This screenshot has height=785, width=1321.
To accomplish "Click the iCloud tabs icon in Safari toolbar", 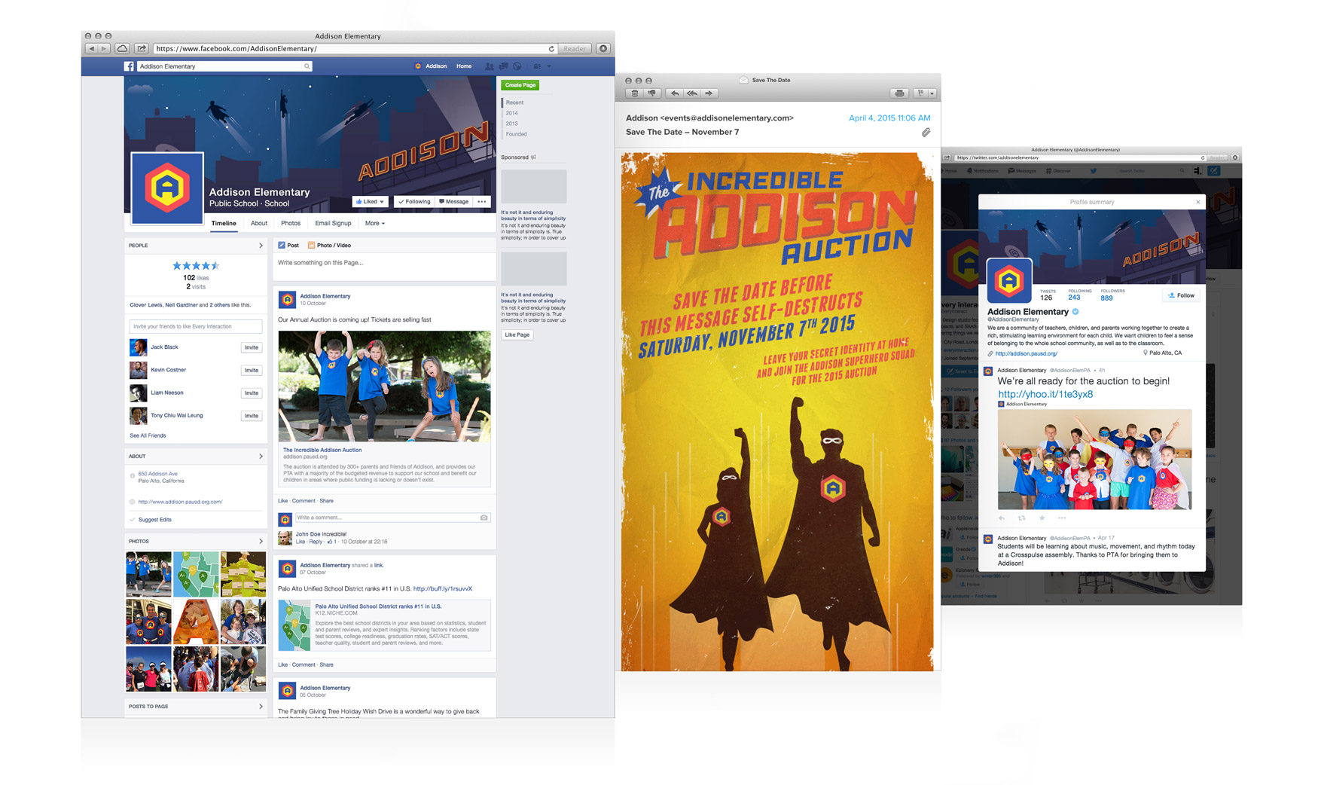I will tap(122, 48).
